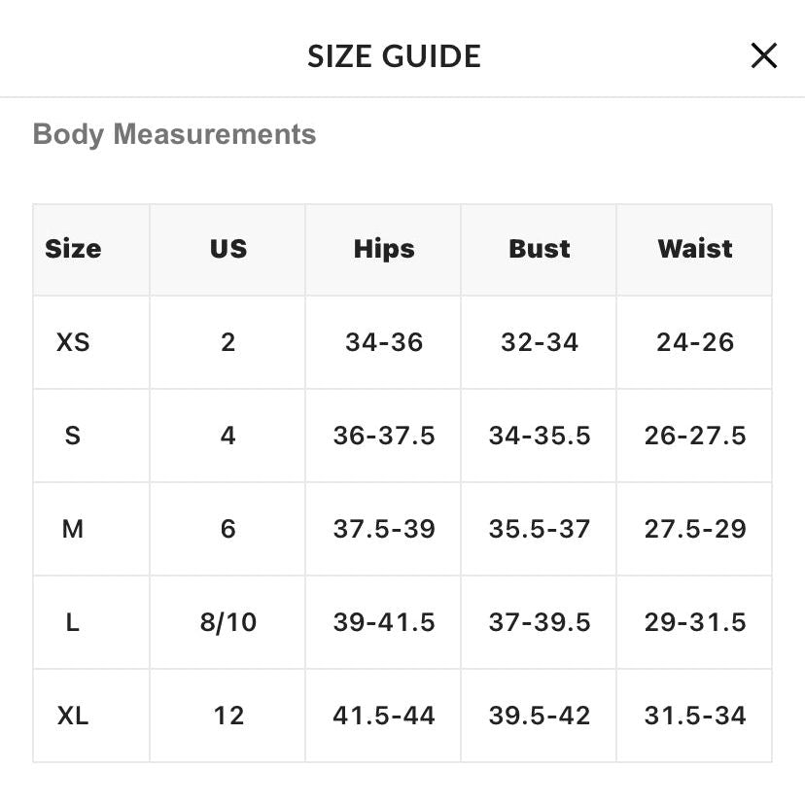Click the Hips column header
The height and width of the screenshot is (805, 805).
[384, 250]
